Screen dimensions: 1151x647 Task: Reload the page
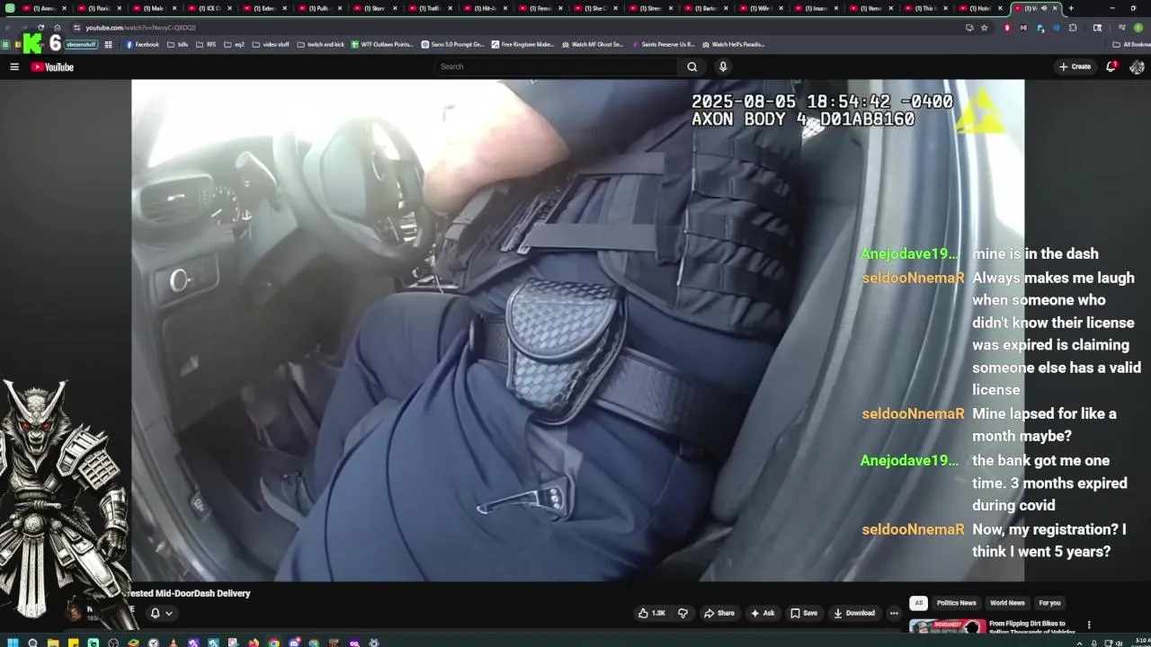coord(40,27)
